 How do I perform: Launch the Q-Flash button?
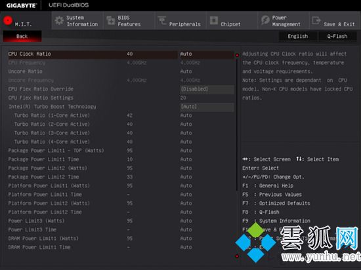point(337,36)
